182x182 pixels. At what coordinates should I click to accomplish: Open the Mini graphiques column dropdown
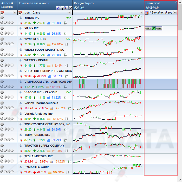pos(141,12)
